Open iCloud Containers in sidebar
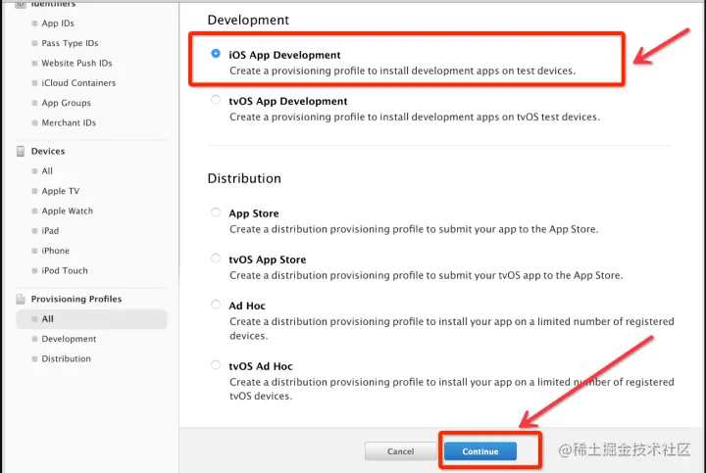Screen dimensions: 706x473 click(x=78, y=82)
